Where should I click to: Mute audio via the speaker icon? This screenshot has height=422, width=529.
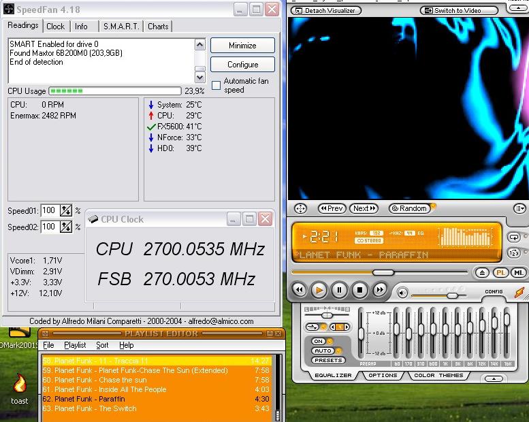[x=402, y=293]
